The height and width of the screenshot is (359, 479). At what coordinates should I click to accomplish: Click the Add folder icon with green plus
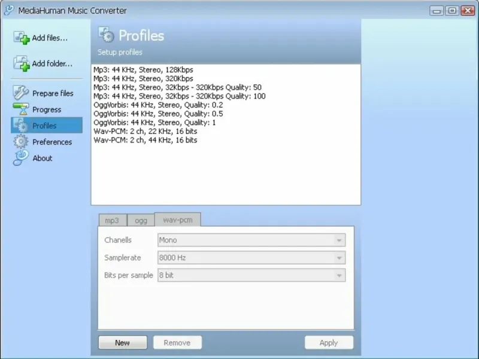click(22, 63)
